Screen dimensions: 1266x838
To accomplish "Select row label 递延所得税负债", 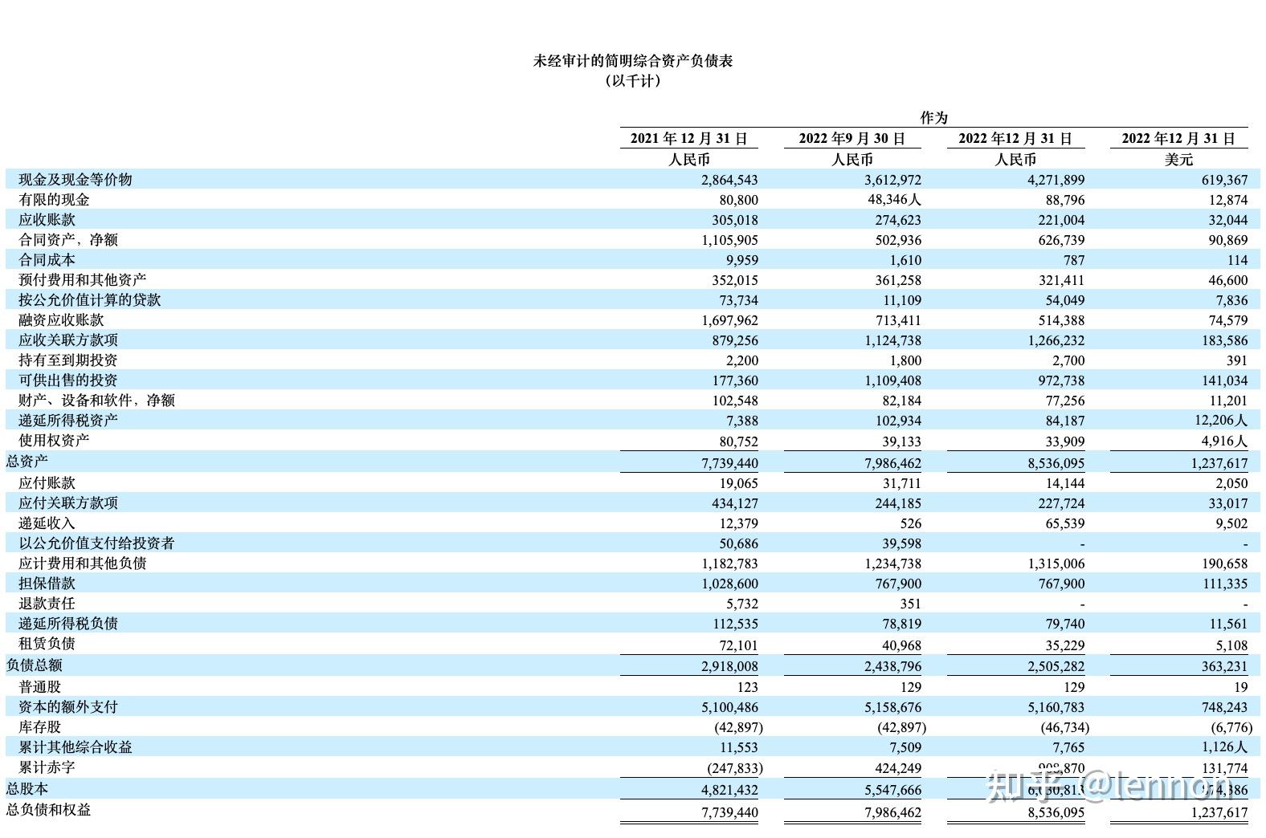I will pos(68,623).
